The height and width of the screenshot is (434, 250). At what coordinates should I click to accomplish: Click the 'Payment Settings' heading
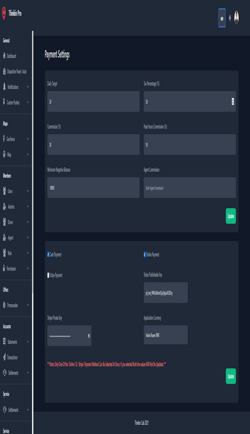tap(57, 54)
